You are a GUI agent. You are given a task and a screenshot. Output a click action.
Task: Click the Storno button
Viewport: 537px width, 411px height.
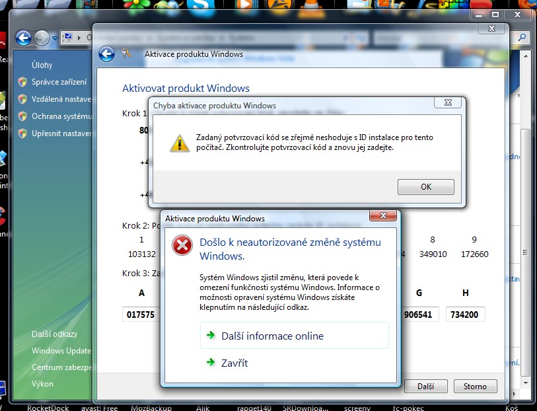click(475, 387)
